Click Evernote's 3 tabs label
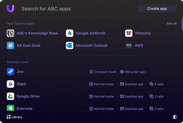183x123 pixels. click(x=159, y=109)
